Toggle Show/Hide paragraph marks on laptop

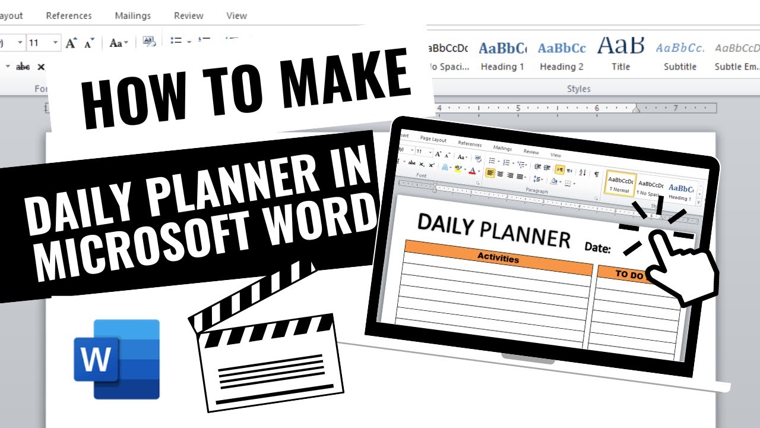tap(597, 174)
